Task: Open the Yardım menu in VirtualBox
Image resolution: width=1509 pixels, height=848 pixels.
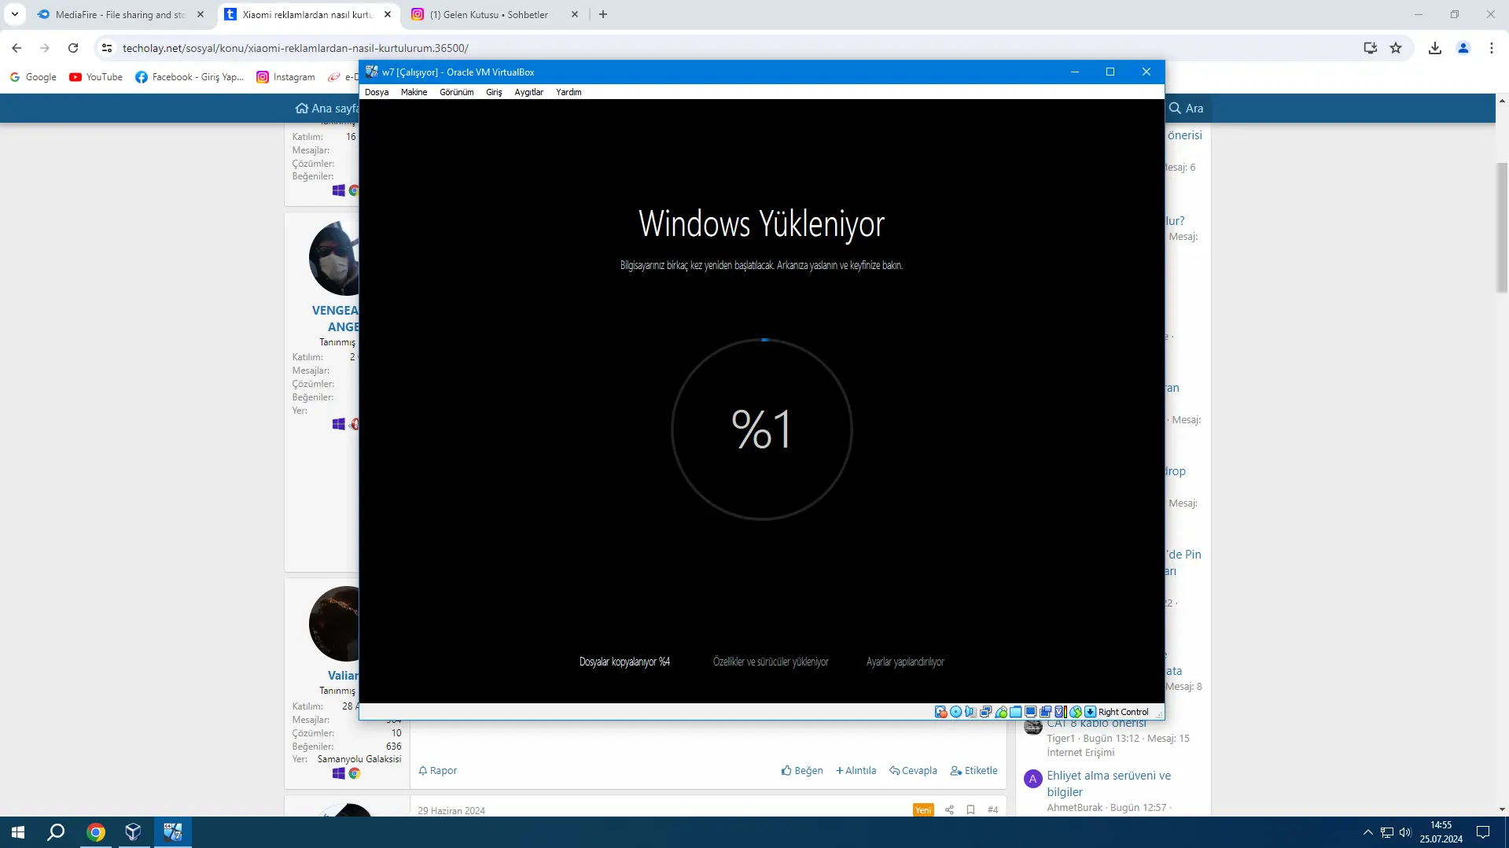Action: coord(569,92)
